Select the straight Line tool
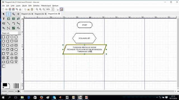The width and height of the screenshot is (179, 100). tap(8, 23)
